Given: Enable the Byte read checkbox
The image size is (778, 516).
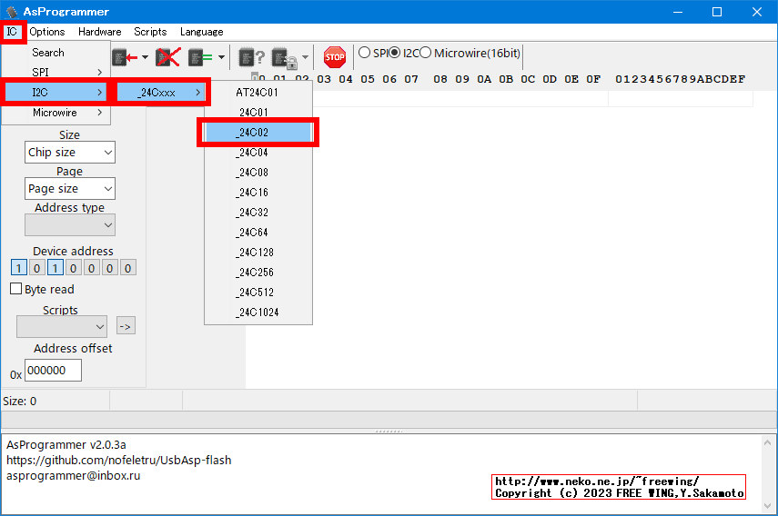Looking at the screenshot, I should click(16, 289).
